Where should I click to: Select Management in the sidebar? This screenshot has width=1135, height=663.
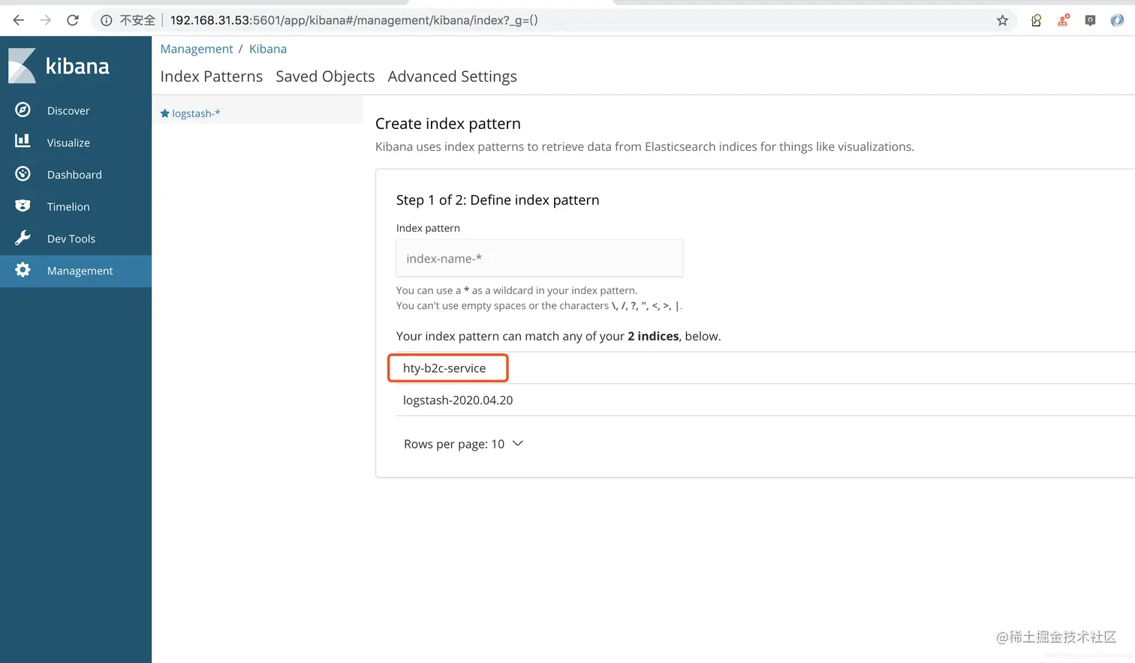click(x=76, y=271)
